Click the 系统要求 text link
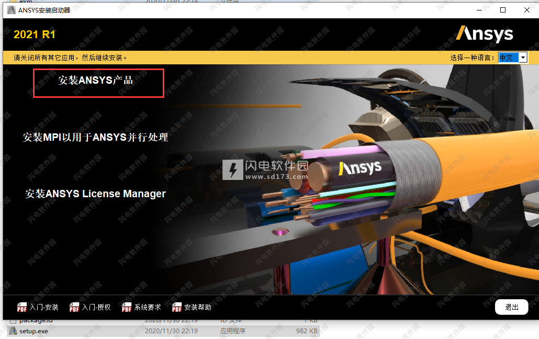539x339 pixels. (x=148, y=307)
